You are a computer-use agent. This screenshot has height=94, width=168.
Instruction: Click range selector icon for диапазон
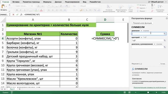coord(165,34)
